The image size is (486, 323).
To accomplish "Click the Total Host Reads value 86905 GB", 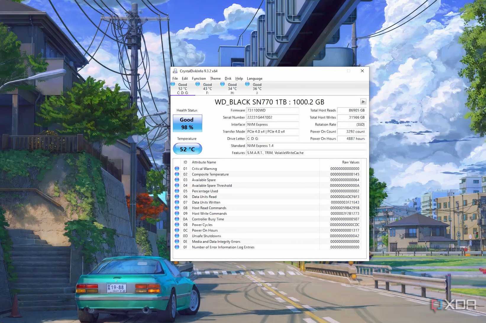I will (352, 110).
